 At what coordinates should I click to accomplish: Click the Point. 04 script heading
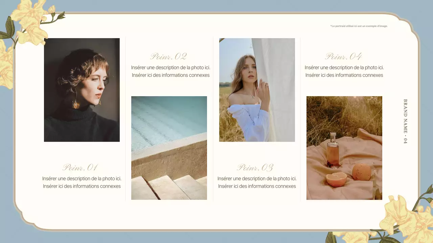344,56
